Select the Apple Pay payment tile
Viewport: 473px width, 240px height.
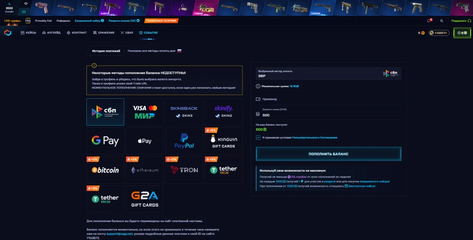click(145, 141)
